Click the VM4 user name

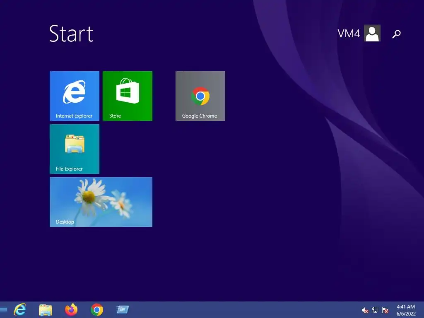pos(349,34)
